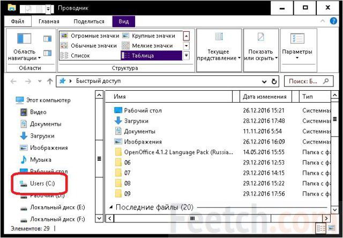This screenshot has width=343, height=238.
Task: Click the up arrow navigation icon
Action: tap(50, 81)
